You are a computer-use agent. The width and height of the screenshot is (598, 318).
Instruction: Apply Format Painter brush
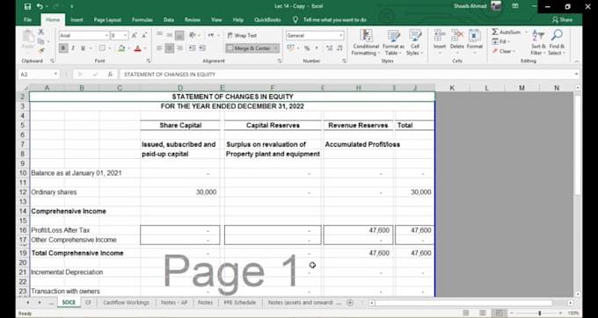[x=40, y=50]
